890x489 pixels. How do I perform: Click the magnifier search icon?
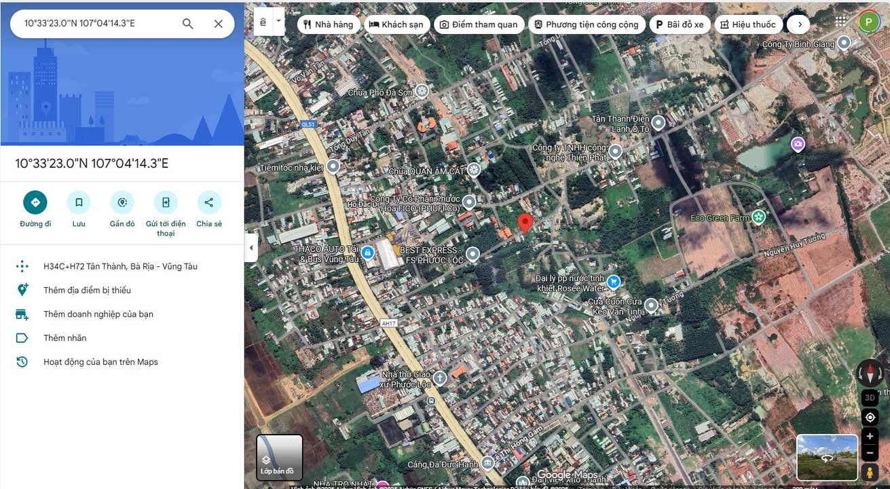tap(188, 24)
